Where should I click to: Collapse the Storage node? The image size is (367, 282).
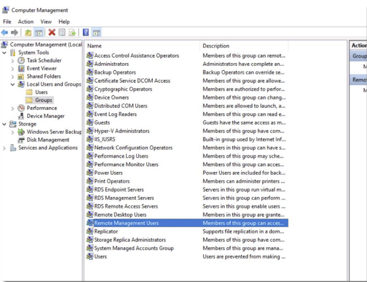pos(4,124)
